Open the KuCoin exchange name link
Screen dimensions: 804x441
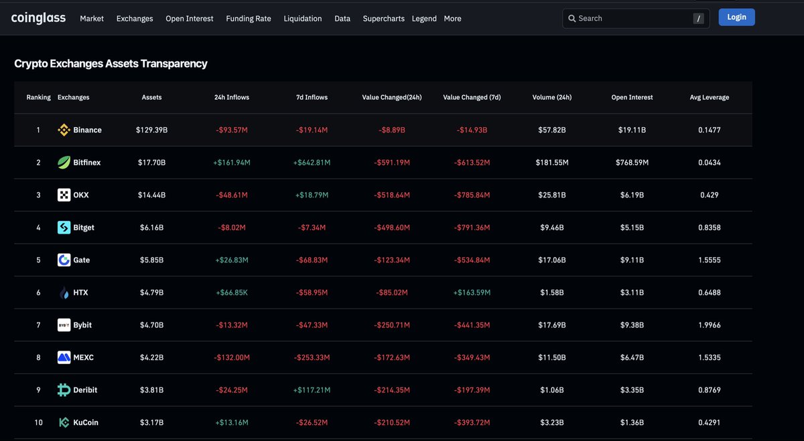(x=86, y=422)
